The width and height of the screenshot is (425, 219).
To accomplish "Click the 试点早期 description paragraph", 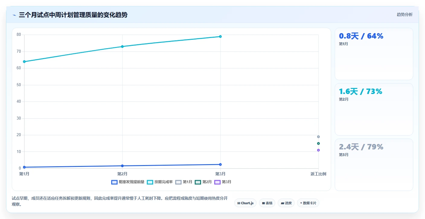I will (x=120, y=202).
